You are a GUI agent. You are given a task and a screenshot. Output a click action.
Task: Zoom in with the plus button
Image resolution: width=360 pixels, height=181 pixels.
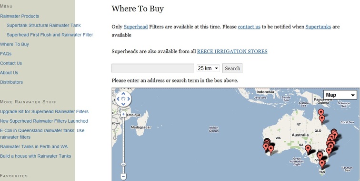pos(123,114)
